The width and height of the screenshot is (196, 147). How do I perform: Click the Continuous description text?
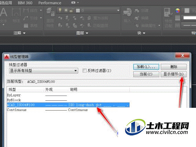78,110
